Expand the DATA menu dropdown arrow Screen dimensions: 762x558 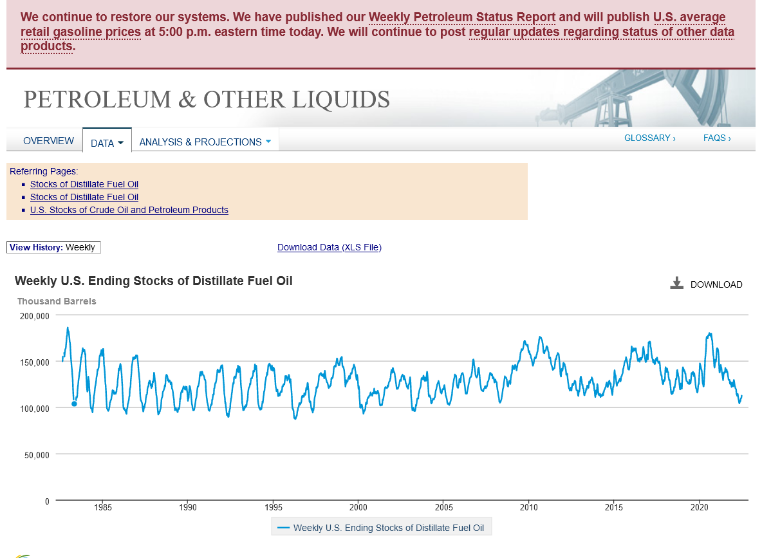[x=120, y=144]
